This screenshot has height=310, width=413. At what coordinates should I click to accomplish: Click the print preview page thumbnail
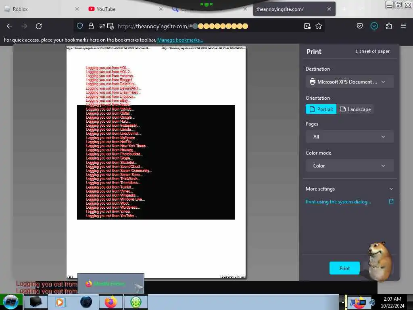coord(156,162)
